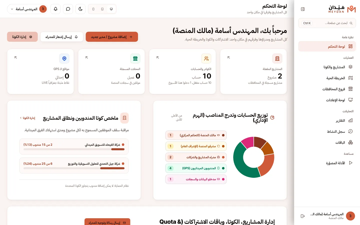Switch to mobile device preview
The width and height of the screenshot is (360, 225).
[93, 9]
